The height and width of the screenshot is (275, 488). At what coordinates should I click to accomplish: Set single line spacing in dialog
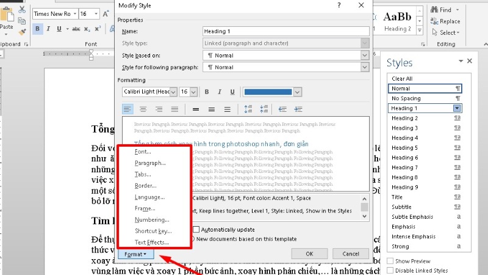click(x=196, y=109)
